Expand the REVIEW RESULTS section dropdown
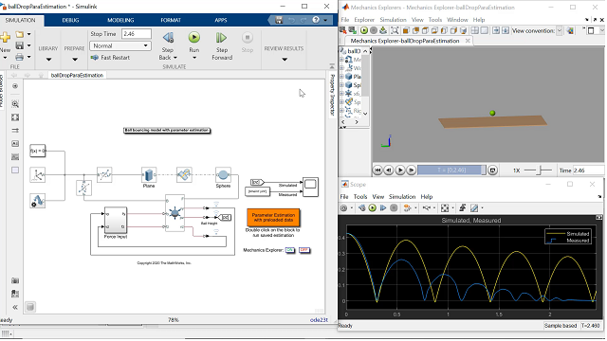 285,60
